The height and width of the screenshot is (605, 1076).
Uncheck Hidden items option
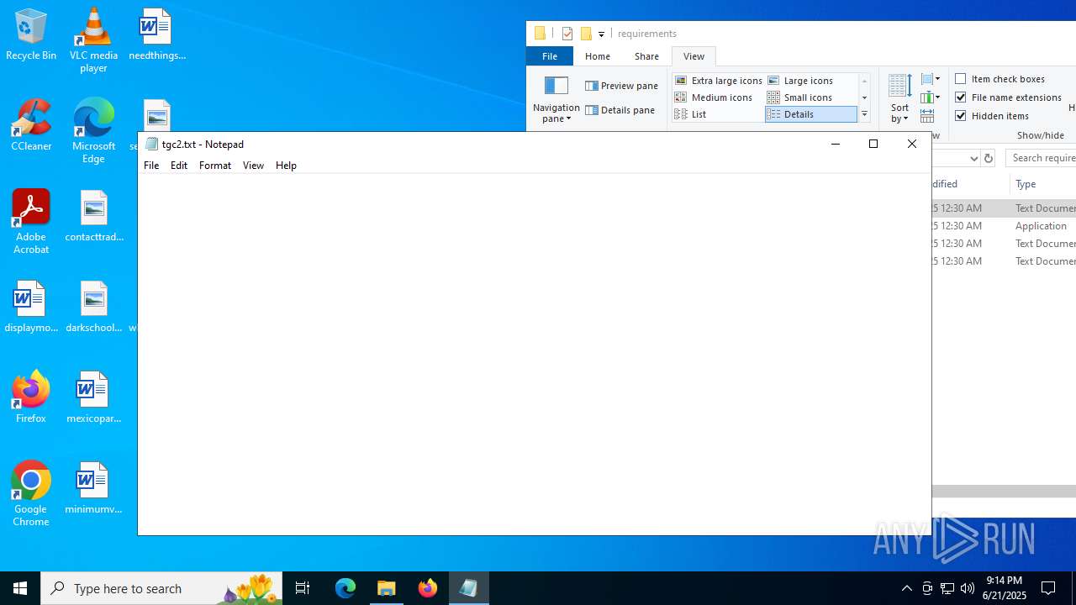992,116
